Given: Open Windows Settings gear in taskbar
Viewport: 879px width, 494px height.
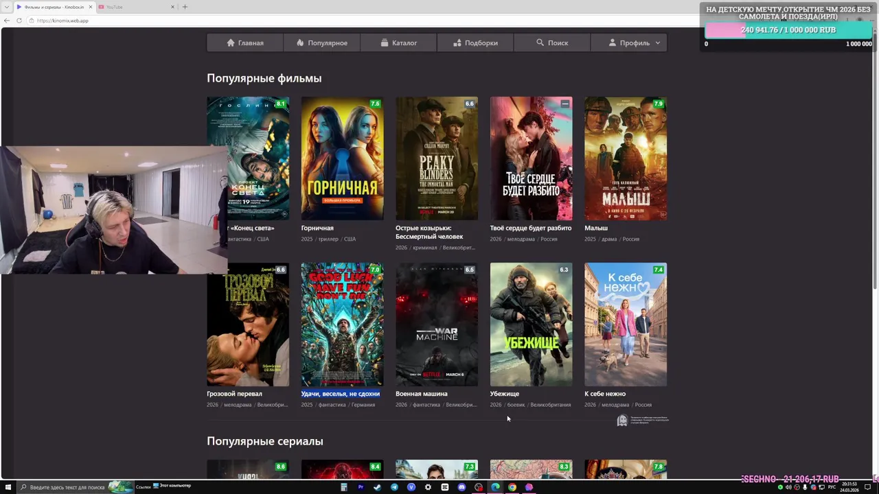Looking at the screenshot, I should (x=428, y=487).
